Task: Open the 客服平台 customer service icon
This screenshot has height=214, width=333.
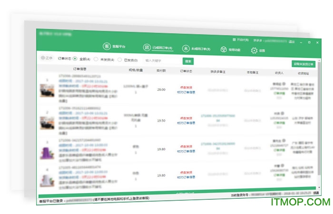Action: [x=107, y=47]
